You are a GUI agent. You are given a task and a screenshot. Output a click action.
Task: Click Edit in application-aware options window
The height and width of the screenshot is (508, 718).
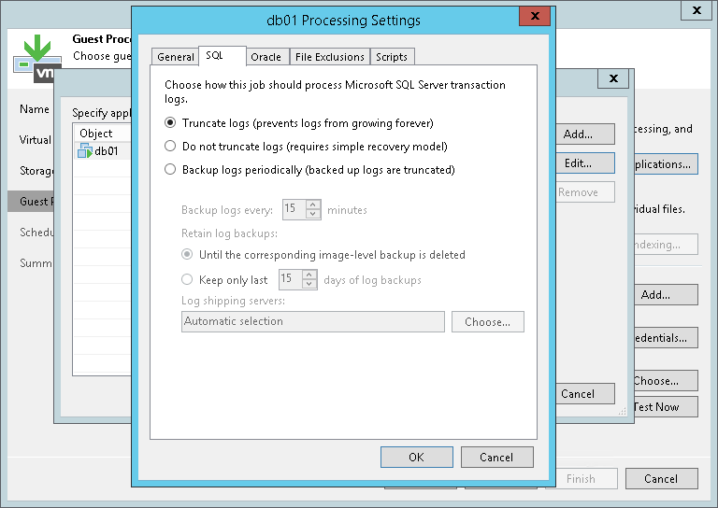click(584, 163)
